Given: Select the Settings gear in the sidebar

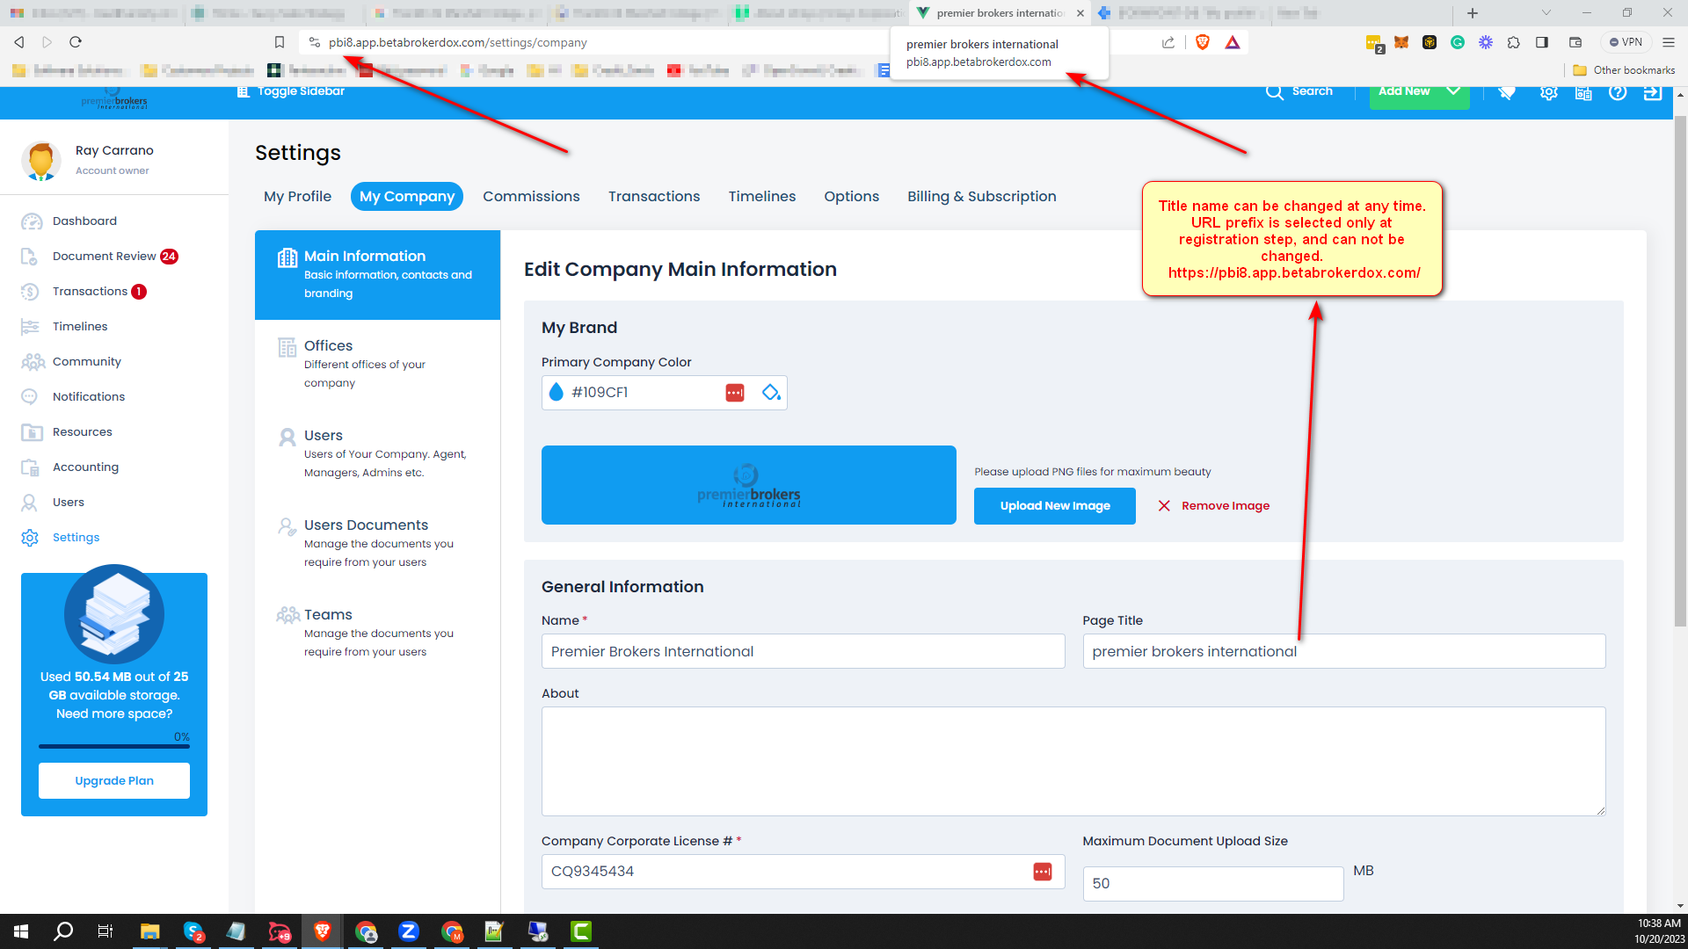Looking at the screenshot, I should pos(30,538).
